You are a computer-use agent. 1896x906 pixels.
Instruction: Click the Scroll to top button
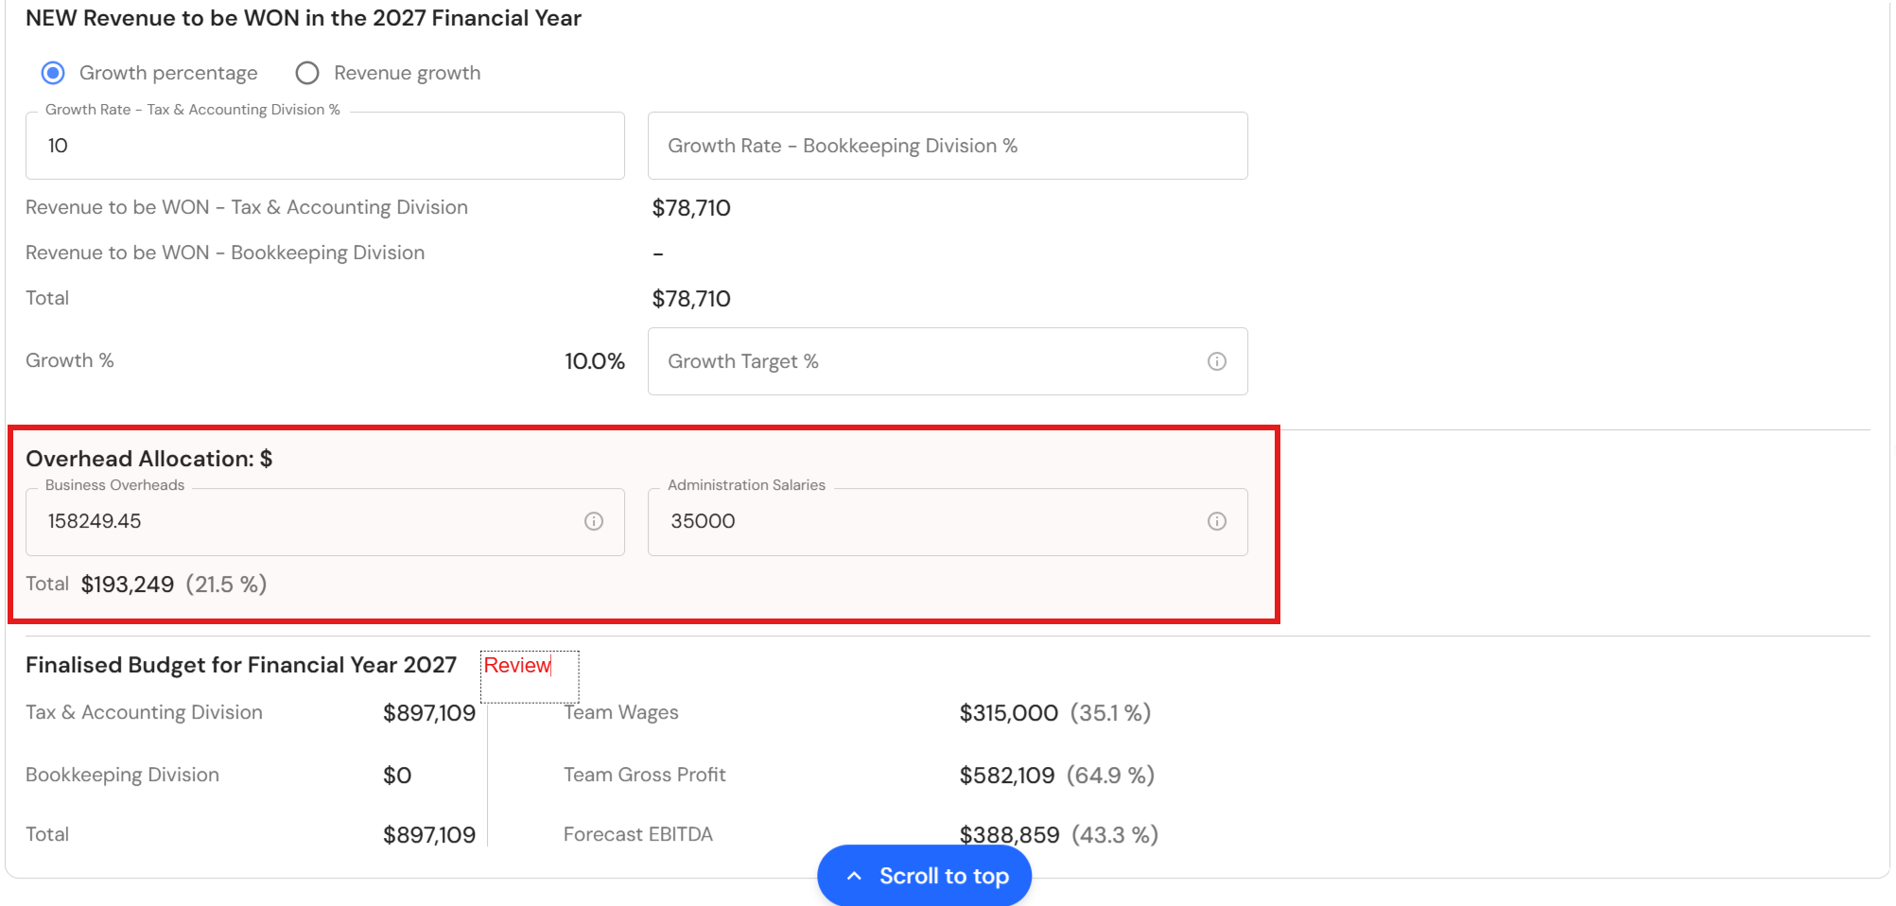(924, 876)
